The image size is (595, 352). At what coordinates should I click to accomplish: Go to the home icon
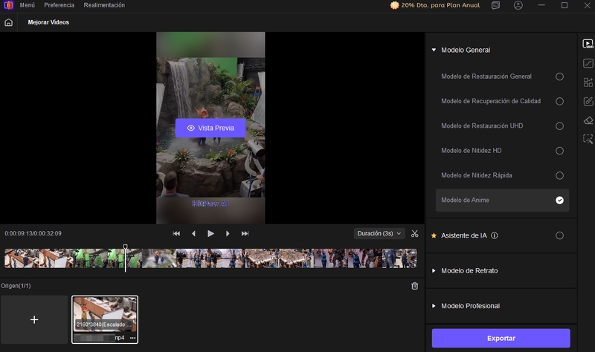tap(9, 22)
